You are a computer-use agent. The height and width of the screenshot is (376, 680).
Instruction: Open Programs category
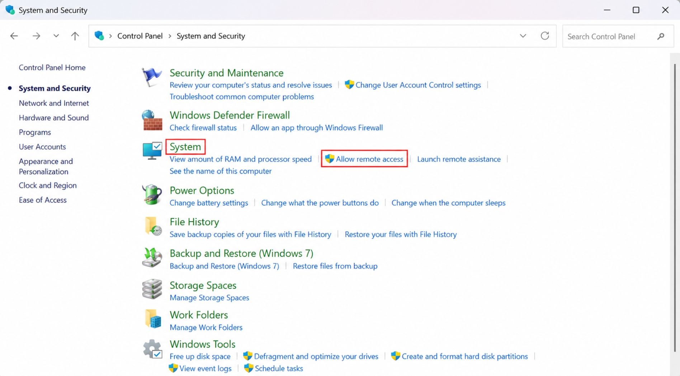[x=35, y=132]
